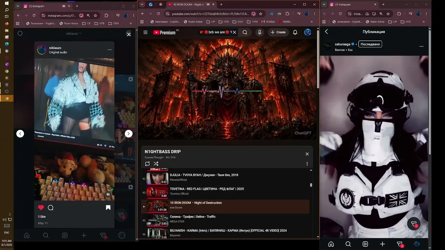
Task: Open the THM bookmarks folder in the YouTube window
Action: [252, 22]
